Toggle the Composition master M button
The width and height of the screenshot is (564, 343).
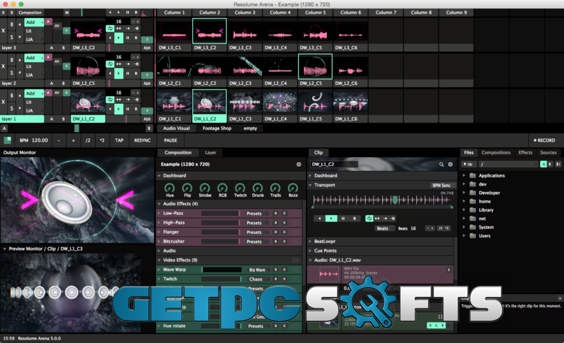[x=66, y=13]
